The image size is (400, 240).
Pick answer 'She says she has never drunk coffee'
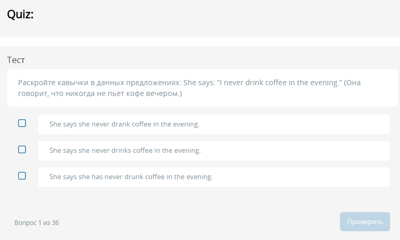[131, 177]
